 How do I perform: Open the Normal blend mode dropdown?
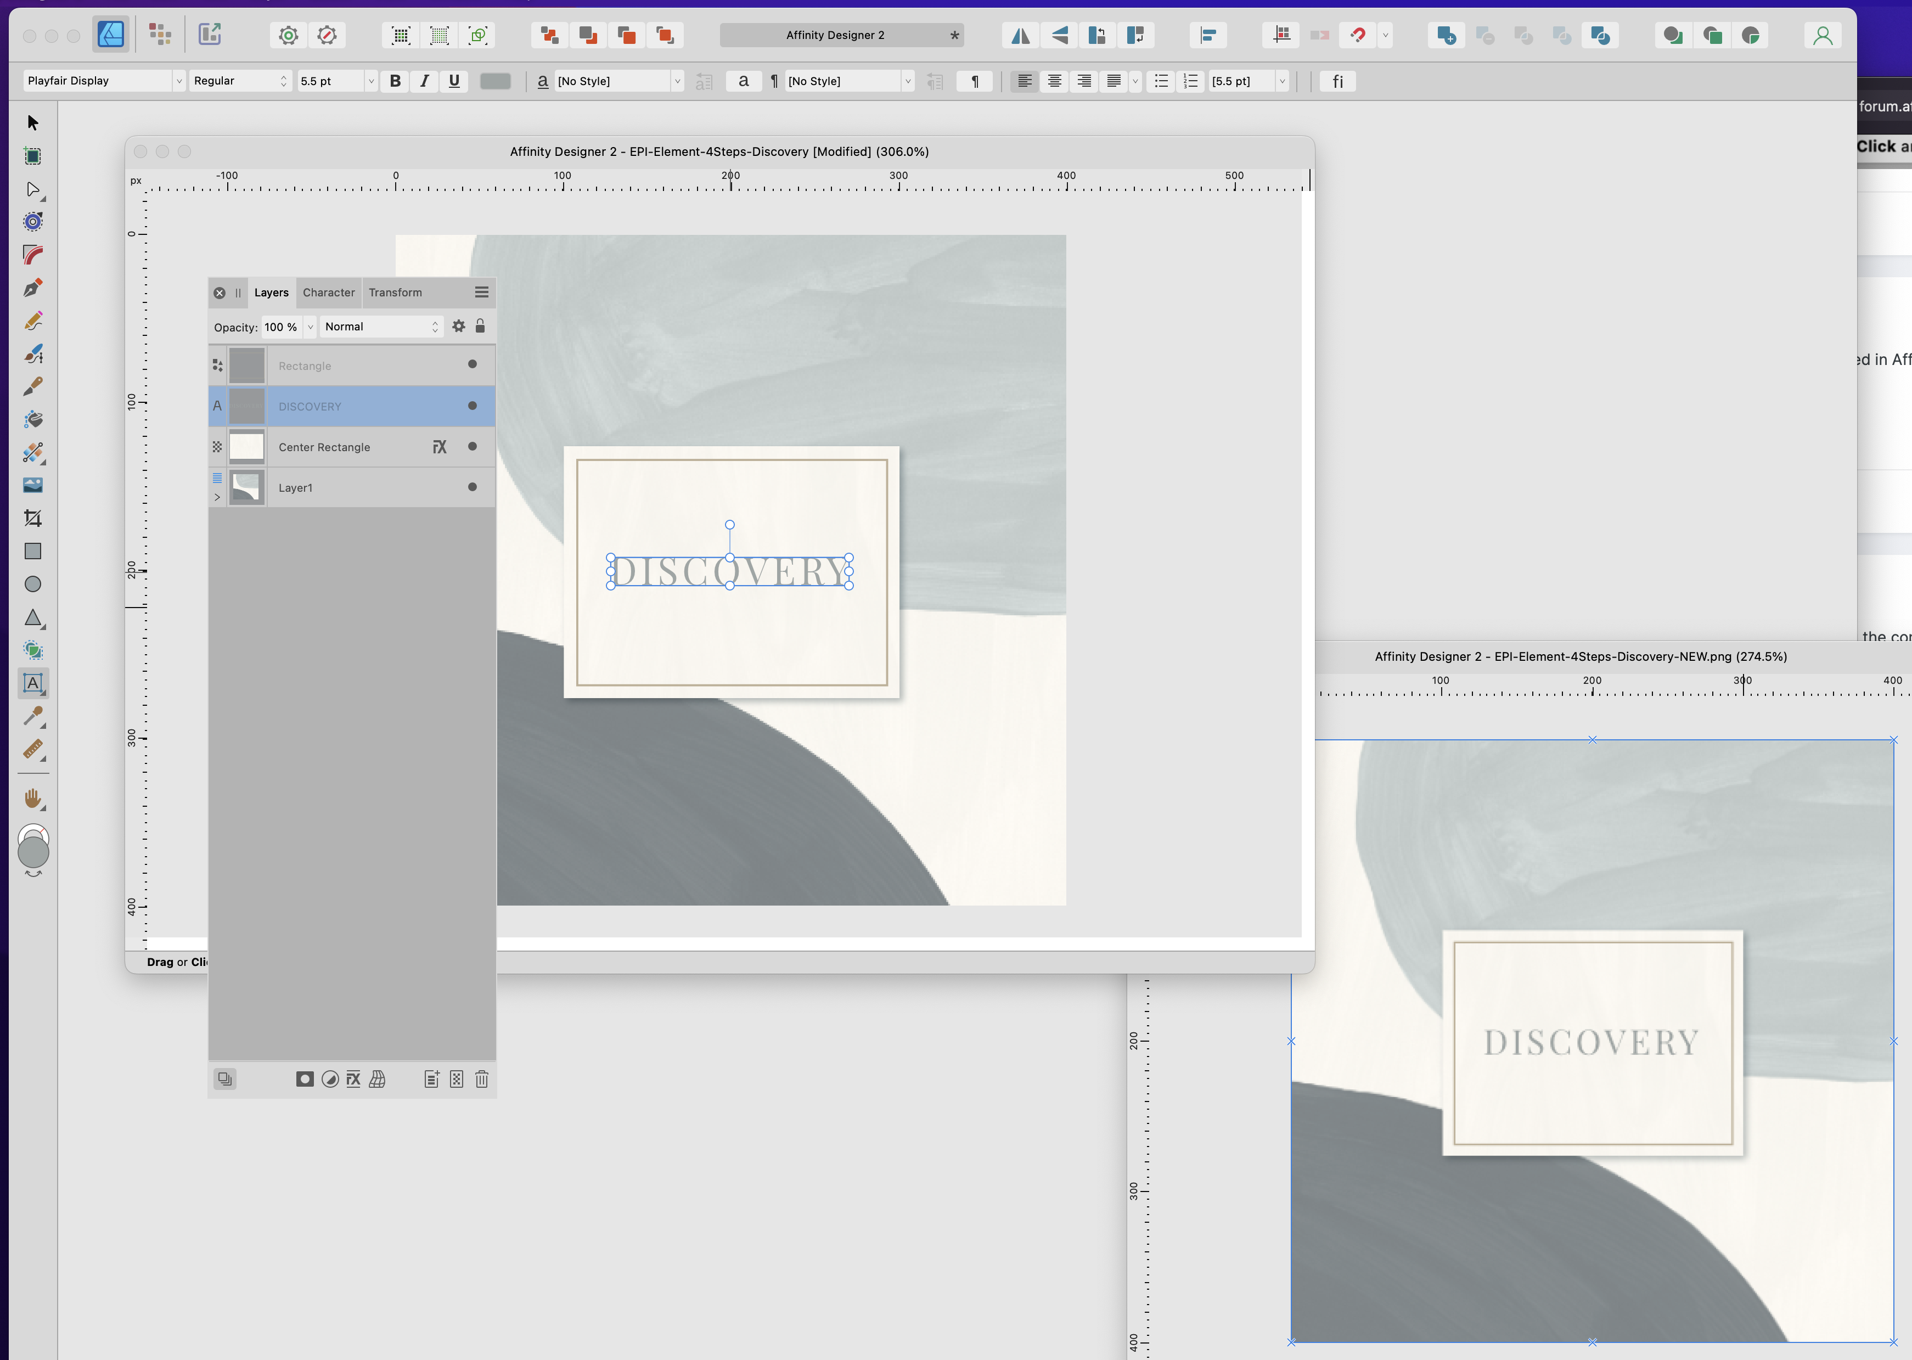coord(381,327)
